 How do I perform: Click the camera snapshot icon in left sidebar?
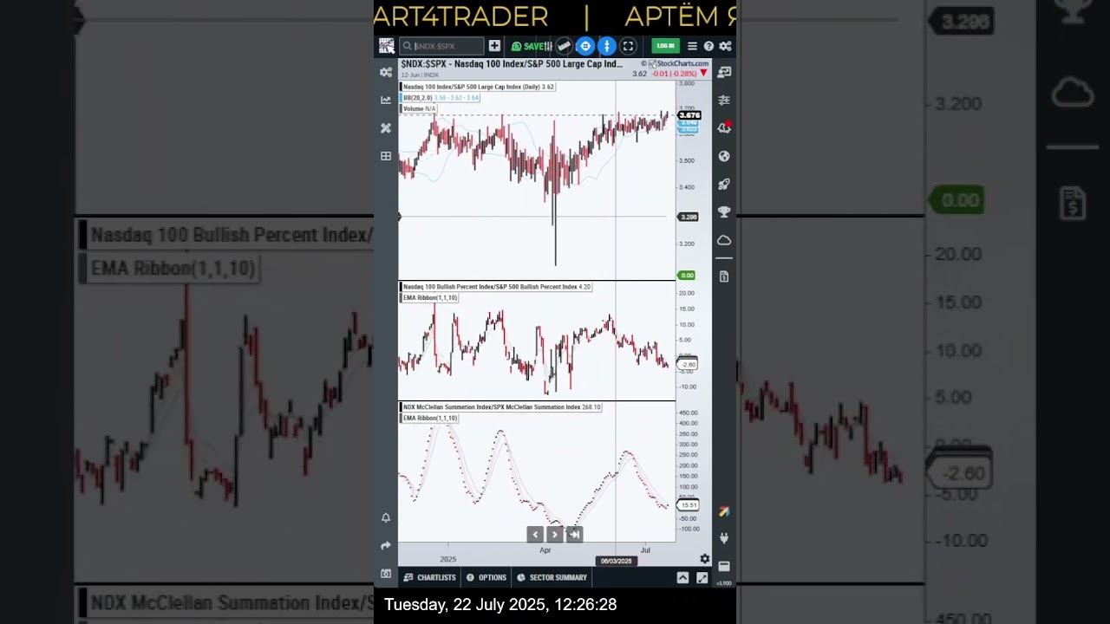click(386, 574)
